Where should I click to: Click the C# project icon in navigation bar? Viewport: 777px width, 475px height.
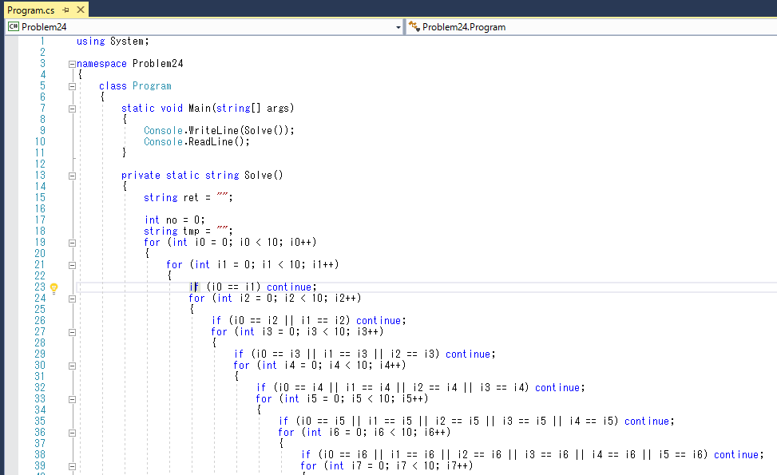pyautogui.click(x=14, y=27)
